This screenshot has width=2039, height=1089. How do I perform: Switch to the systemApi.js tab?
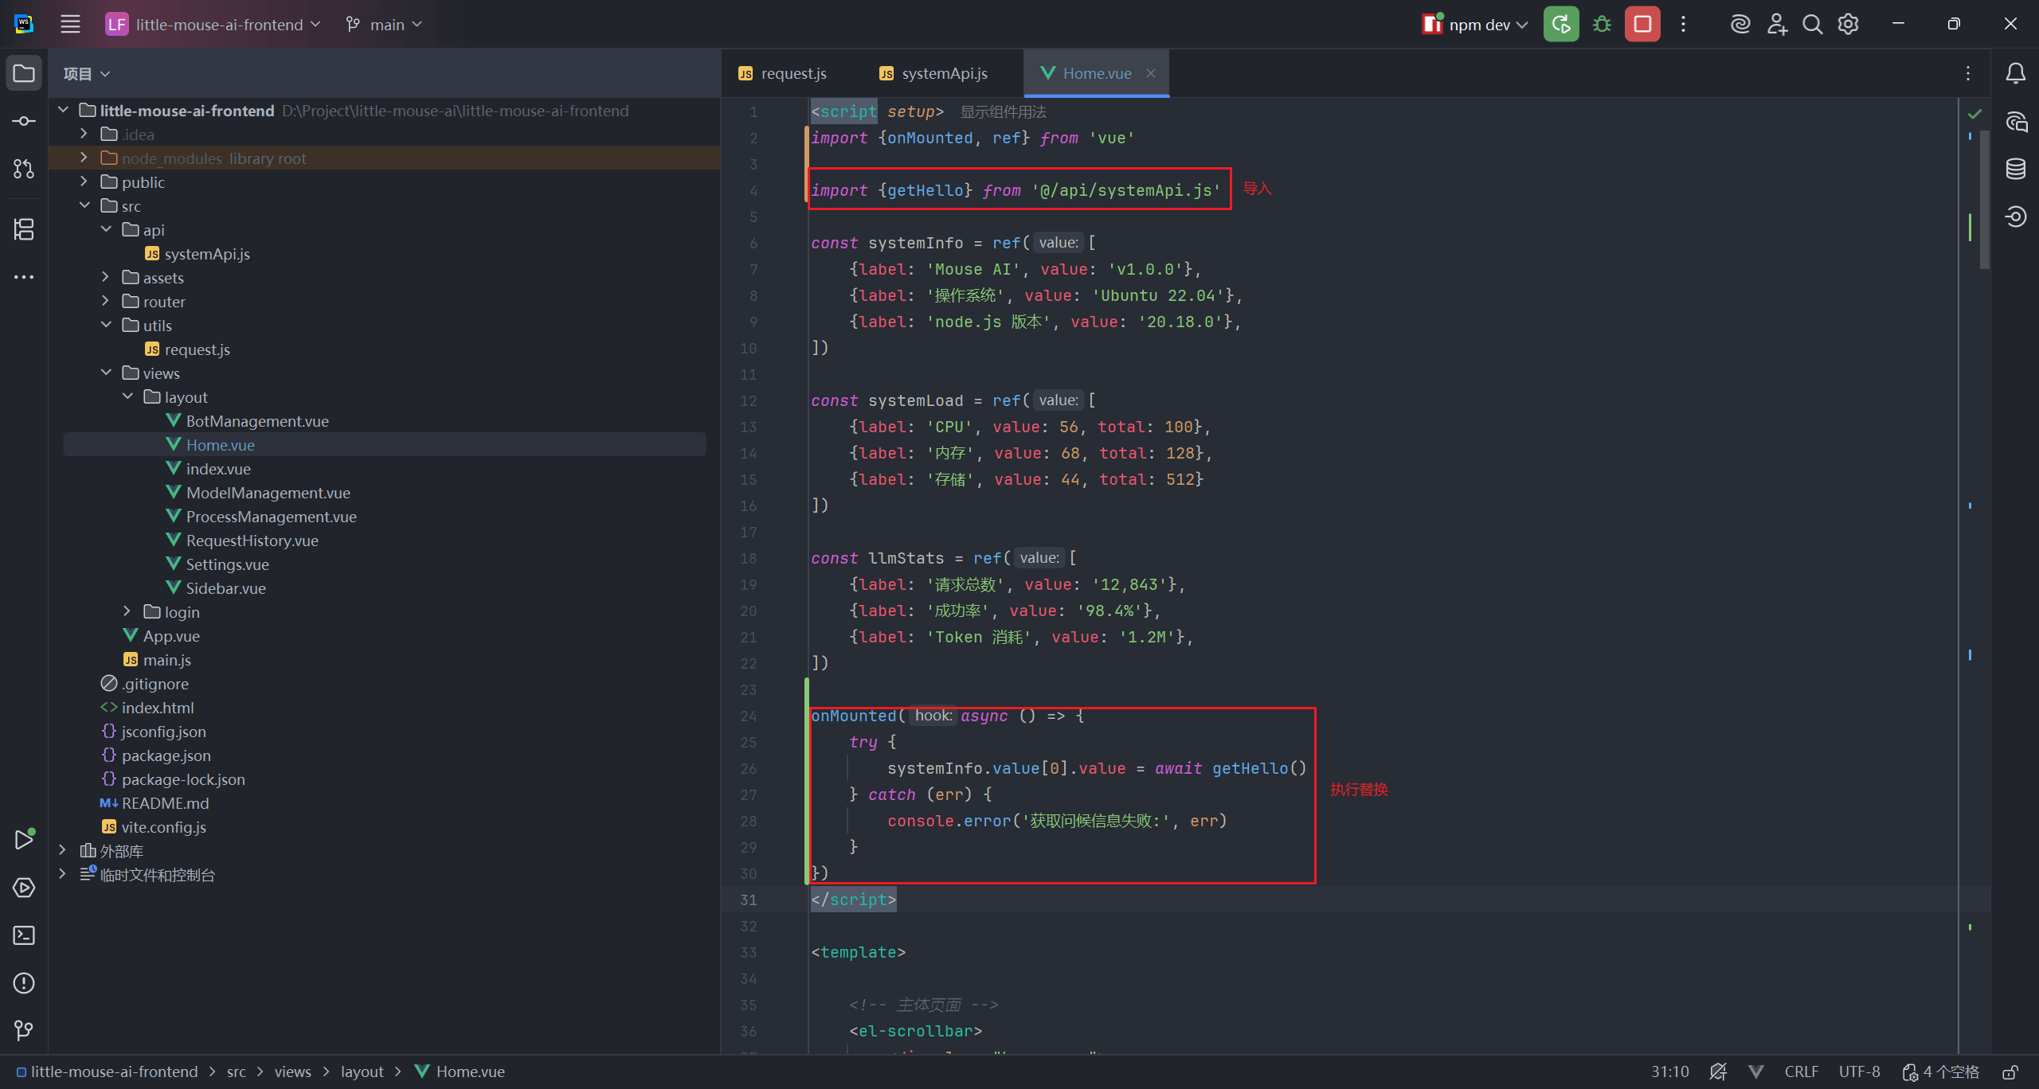933,73
